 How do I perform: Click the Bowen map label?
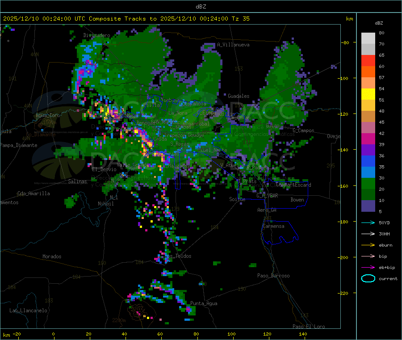[x=297, y=200]
